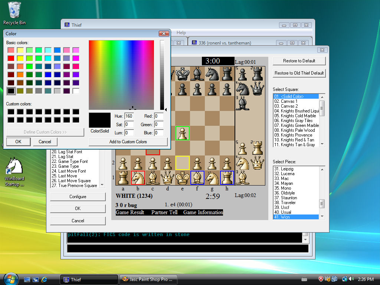This screenshot has width=380, height=285.
Task: Select 26. Last Move Square in the list
Action: [x=75, y=181]
